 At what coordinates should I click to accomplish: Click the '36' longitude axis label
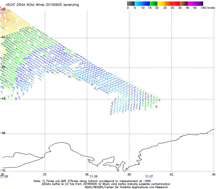pyautogui.click(x=87, y=174)
